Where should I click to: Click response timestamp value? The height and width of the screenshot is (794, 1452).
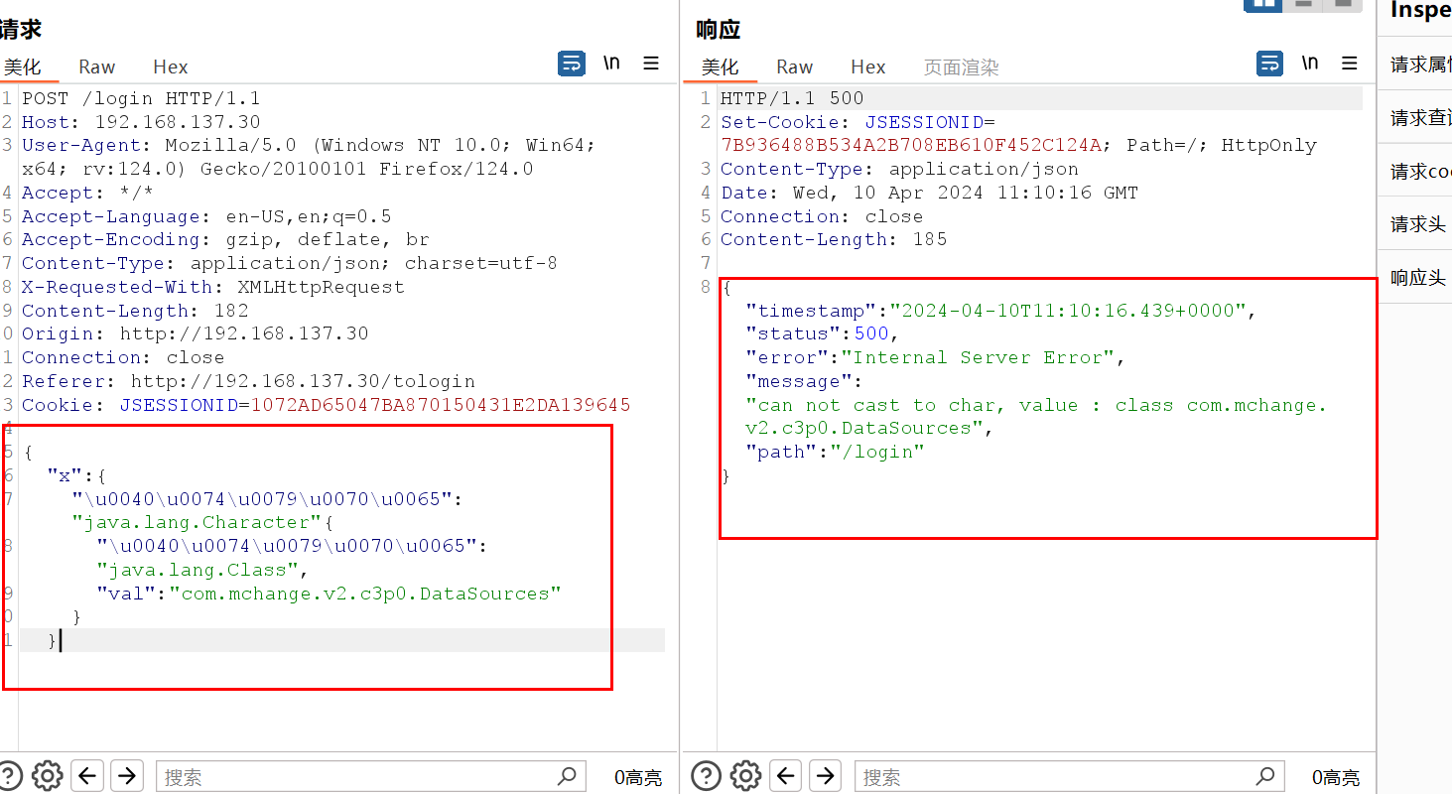click(1068, 311)
